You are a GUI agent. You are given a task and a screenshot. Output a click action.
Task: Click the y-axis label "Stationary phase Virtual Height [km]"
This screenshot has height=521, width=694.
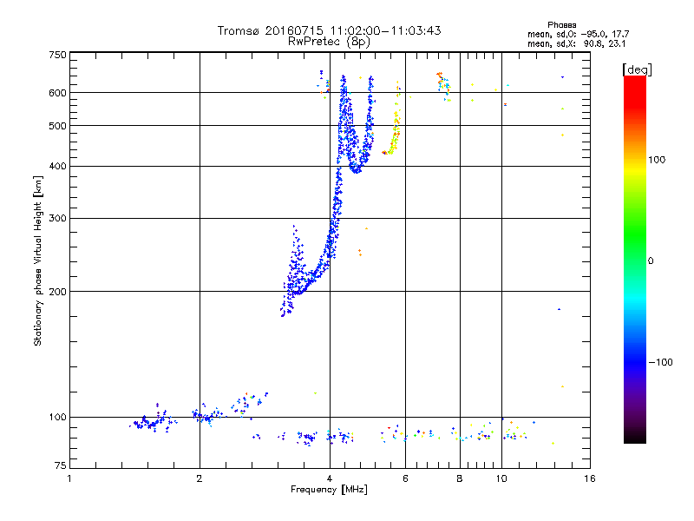tap(38, 260)
